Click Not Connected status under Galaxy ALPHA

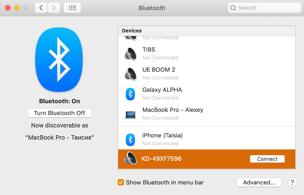click(160, 98)
